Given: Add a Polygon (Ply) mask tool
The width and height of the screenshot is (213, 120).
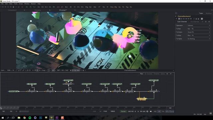Looking at the screenshot, I should click(123, 7).
